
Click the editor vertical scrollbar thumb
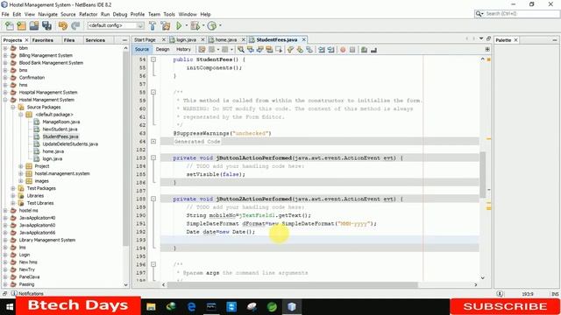(483, 175)
